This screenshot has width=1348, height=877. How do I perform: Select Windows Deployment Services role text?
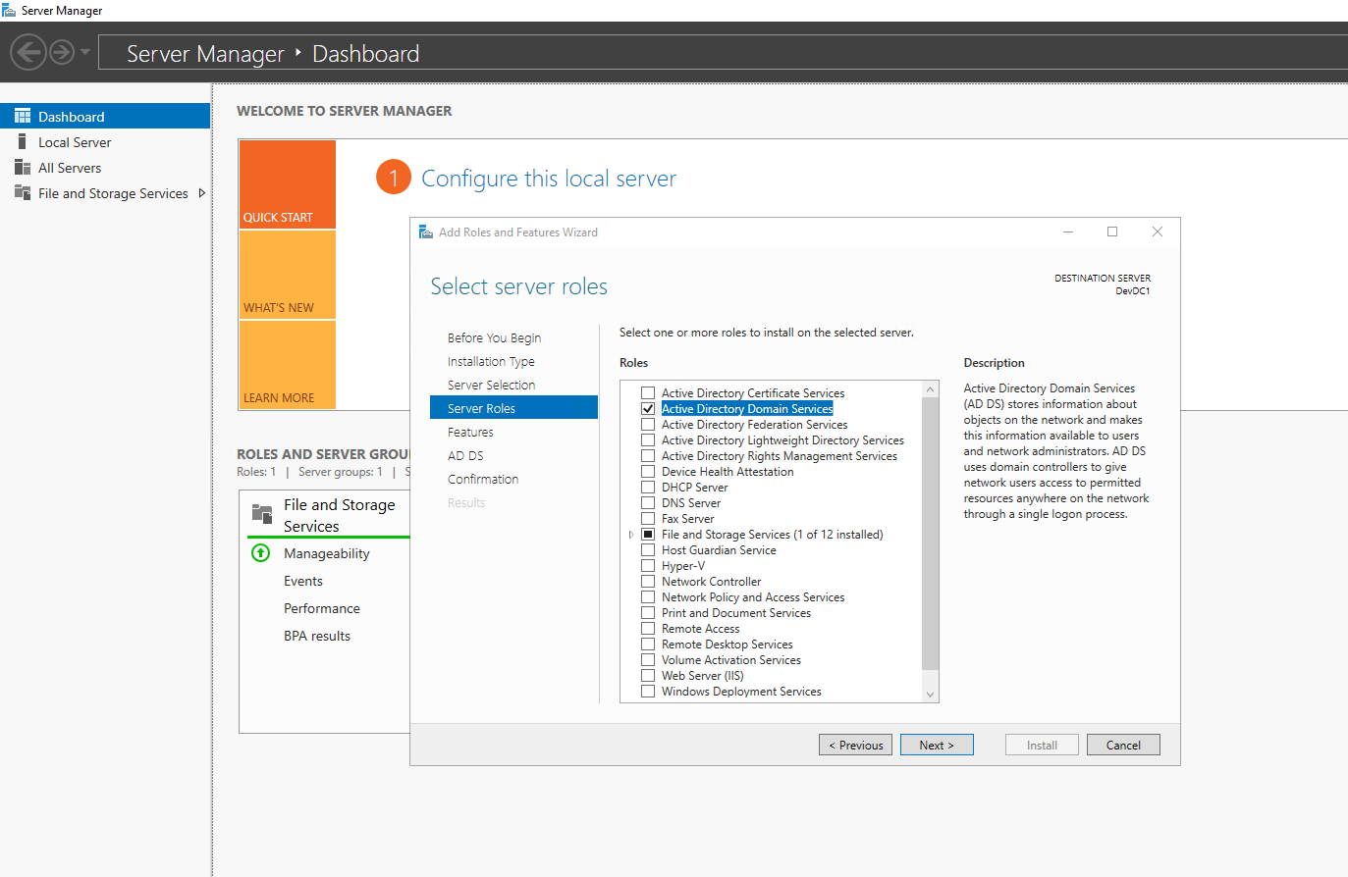(741, 692)
